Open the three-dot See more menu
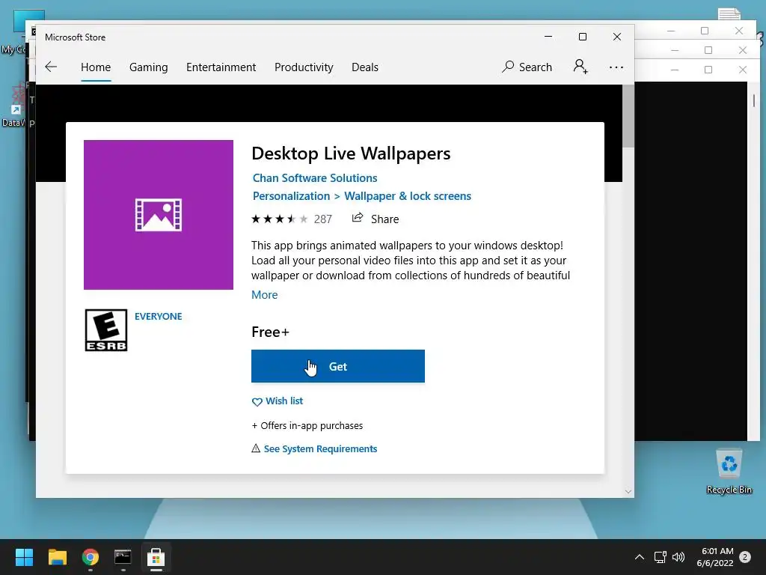The image size is (766, 575). [616, 67]
